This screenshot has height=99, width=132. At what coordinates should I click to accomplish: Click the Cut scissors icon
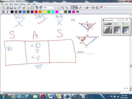pos(24,8)
